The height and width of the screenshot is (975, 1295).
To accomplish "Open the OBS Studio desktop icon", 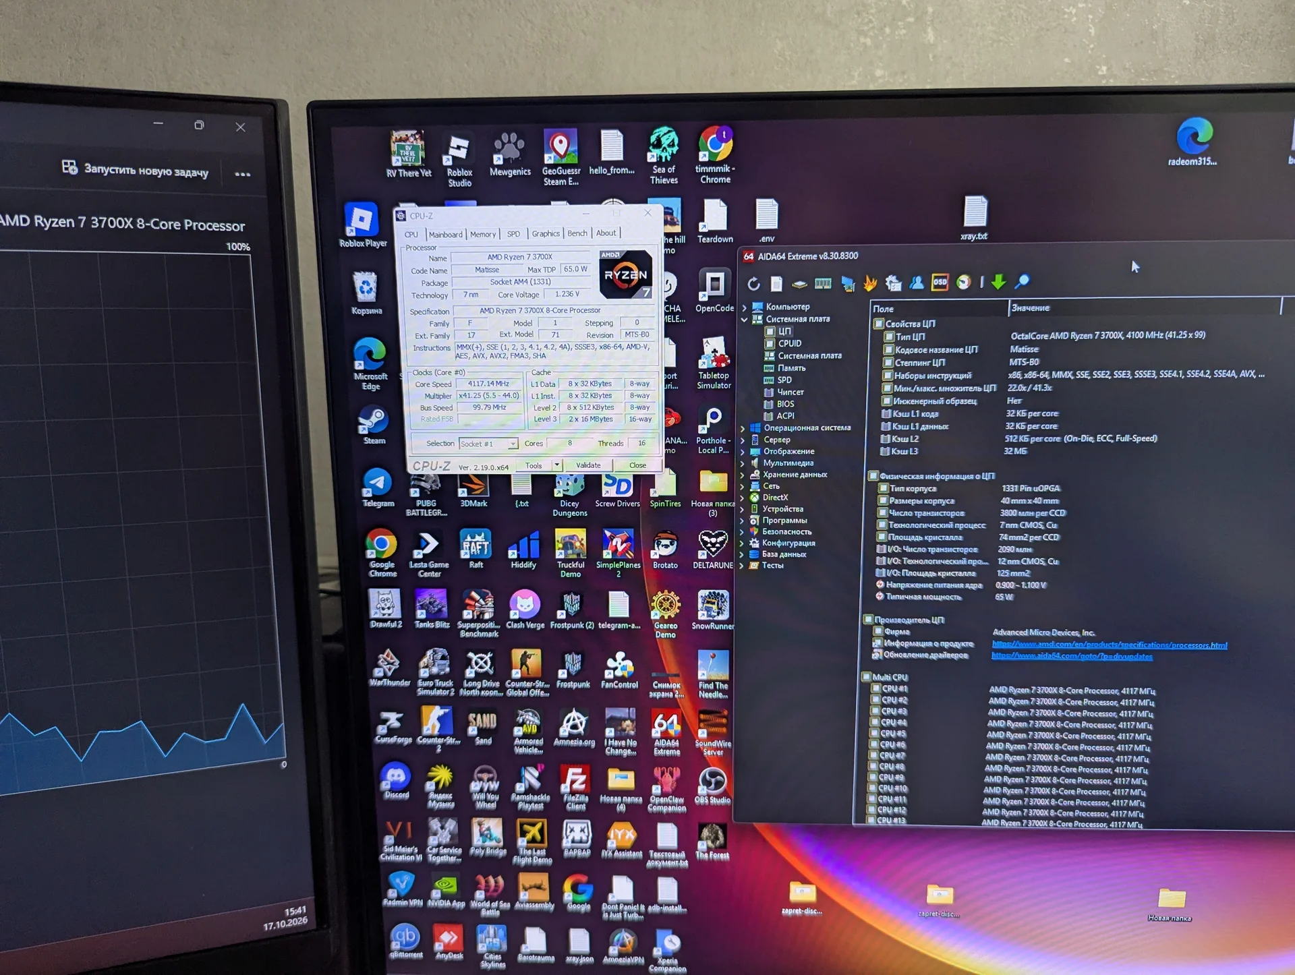I will [x=712, y=786].
